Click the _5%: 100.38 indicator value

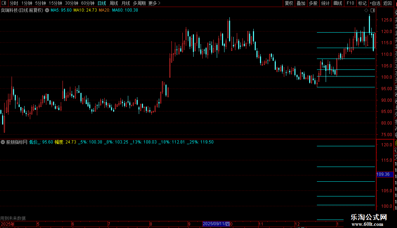[90, 142]
